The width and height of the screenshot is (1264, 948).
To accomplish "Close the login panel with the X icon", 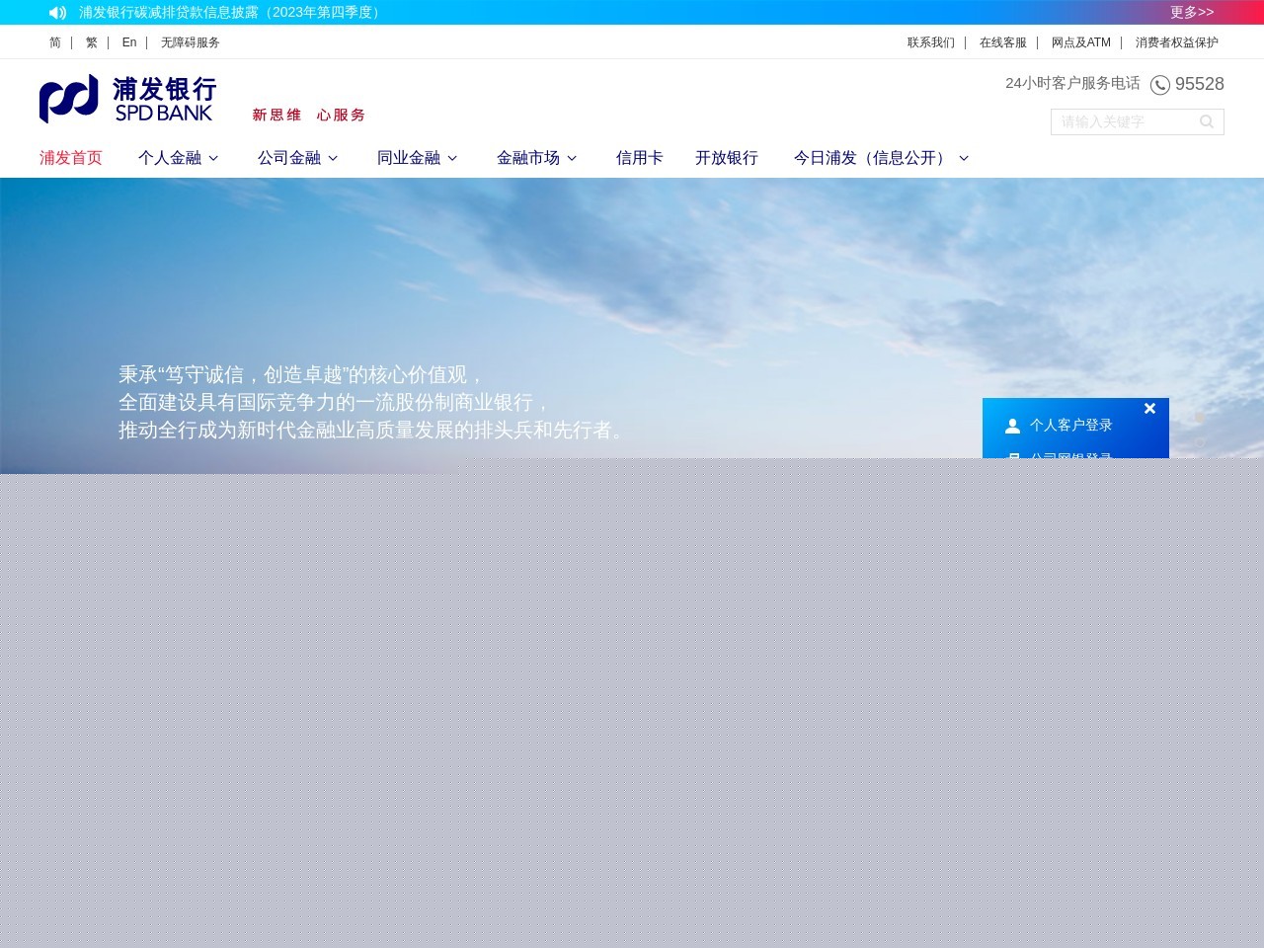I will 1149,408.
